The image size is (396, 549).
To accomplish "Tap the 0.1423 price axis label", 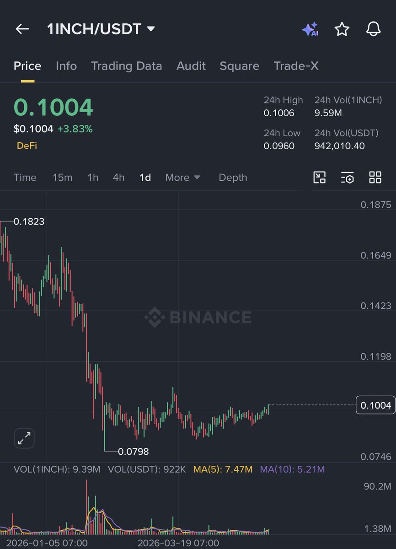I will tap(376, 306).
